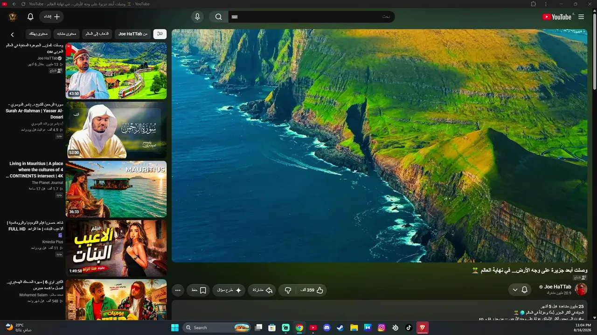The image size is (597, 335).
Task: Save the video (حفظ) to a playlist
Action: [x=199, y=290]
